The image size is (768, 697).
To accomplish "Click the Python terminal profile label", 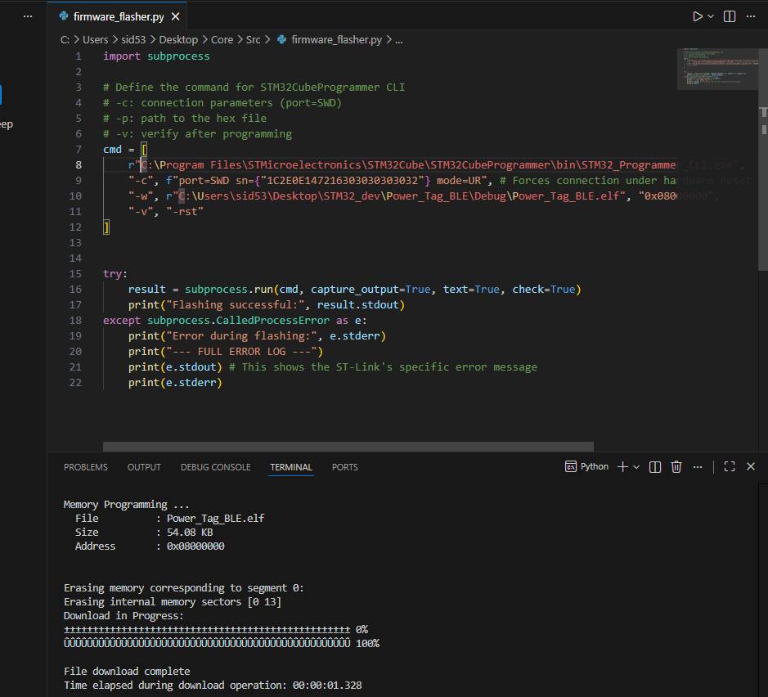I will [586, 467].
